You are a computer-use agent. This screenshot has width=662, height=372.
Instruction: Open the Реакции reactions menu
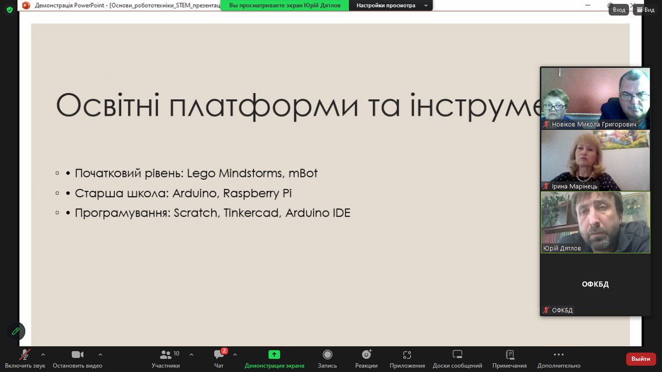tap(366, 359)
